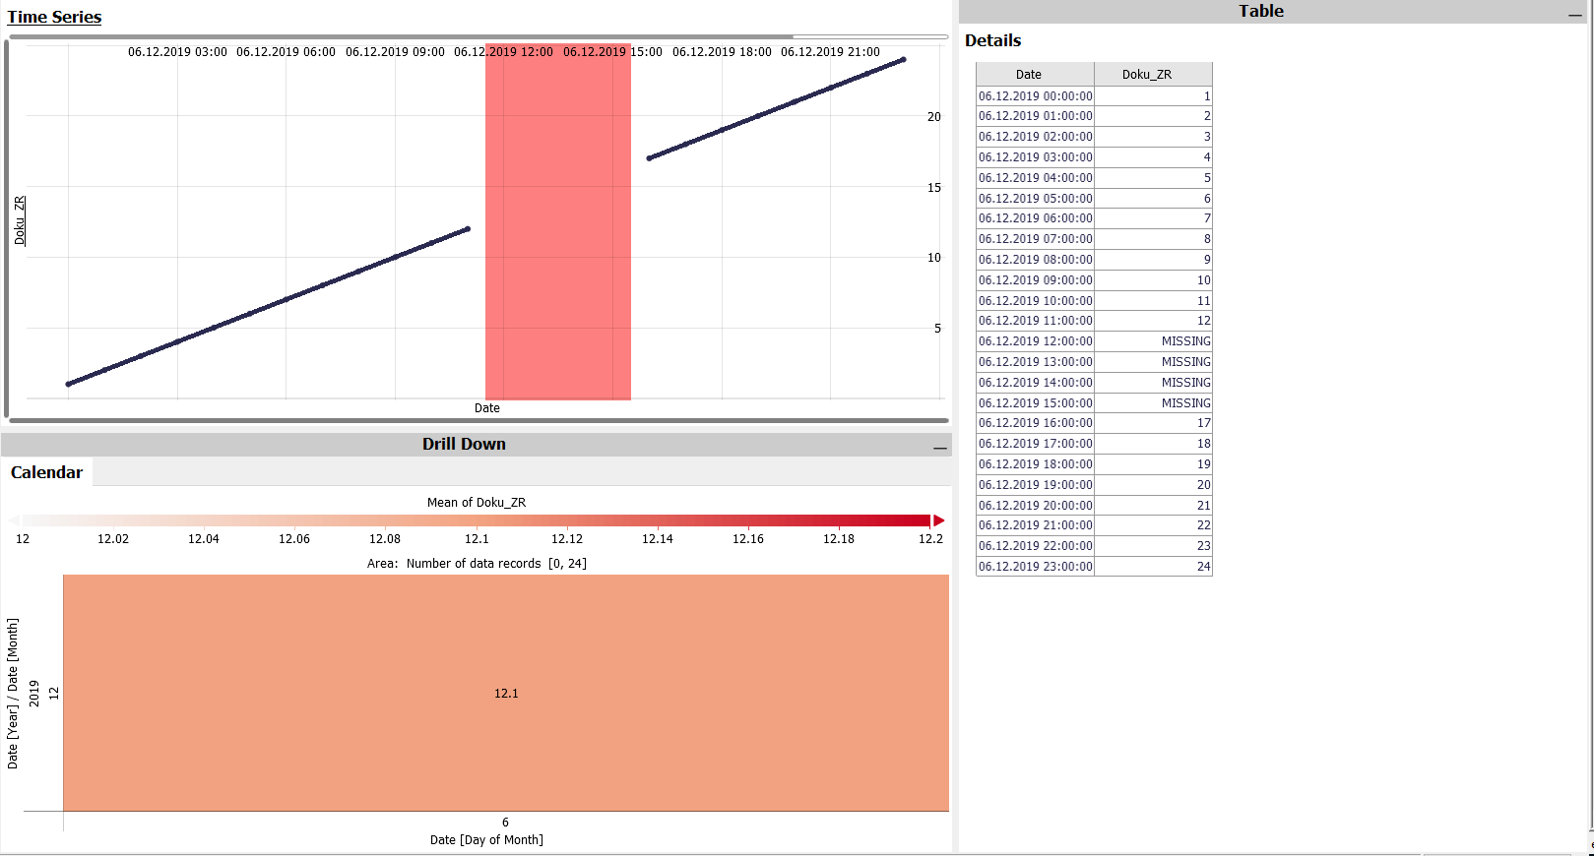Click the Drill Down panel header bar

click(464, 444)
